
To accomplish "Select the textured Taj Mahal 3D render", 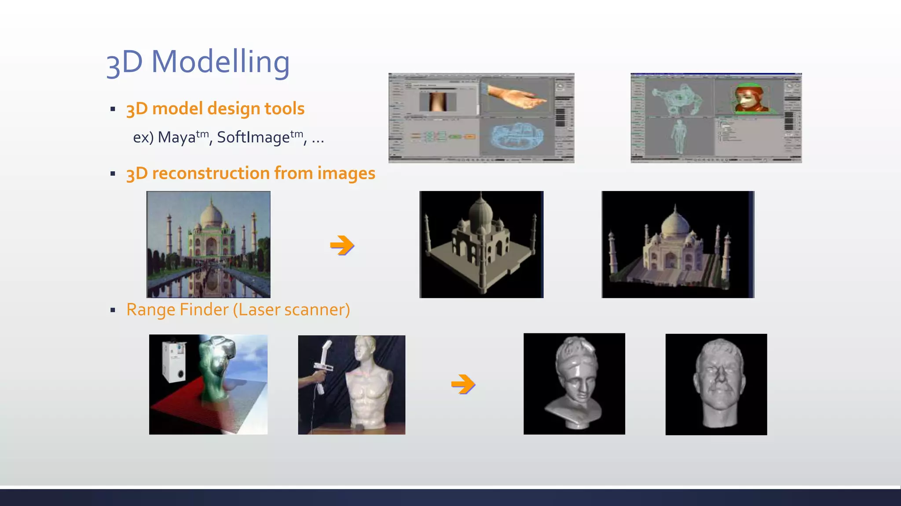I will [678, 244].
